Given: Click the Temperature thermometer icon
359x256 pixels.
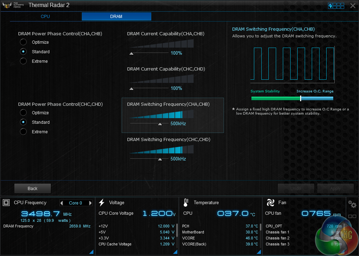Looking at the screenshot, I should pyautogui.click(x=186, y=203).
